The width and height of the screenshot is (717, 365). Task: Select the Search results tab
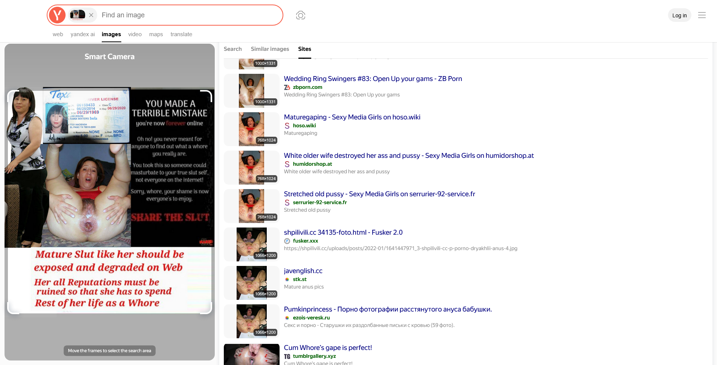point(232,49)
